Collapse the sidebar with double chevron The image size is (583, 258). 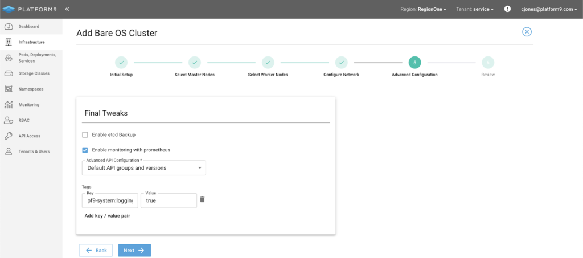(x=67, y=9)
